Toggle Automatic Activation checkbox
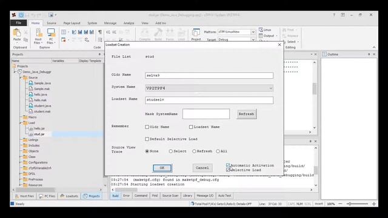 click(228, 165)
